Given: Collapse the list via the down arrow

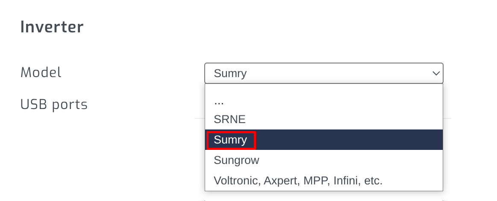Looking at the screenshot, I should point(436,73).
